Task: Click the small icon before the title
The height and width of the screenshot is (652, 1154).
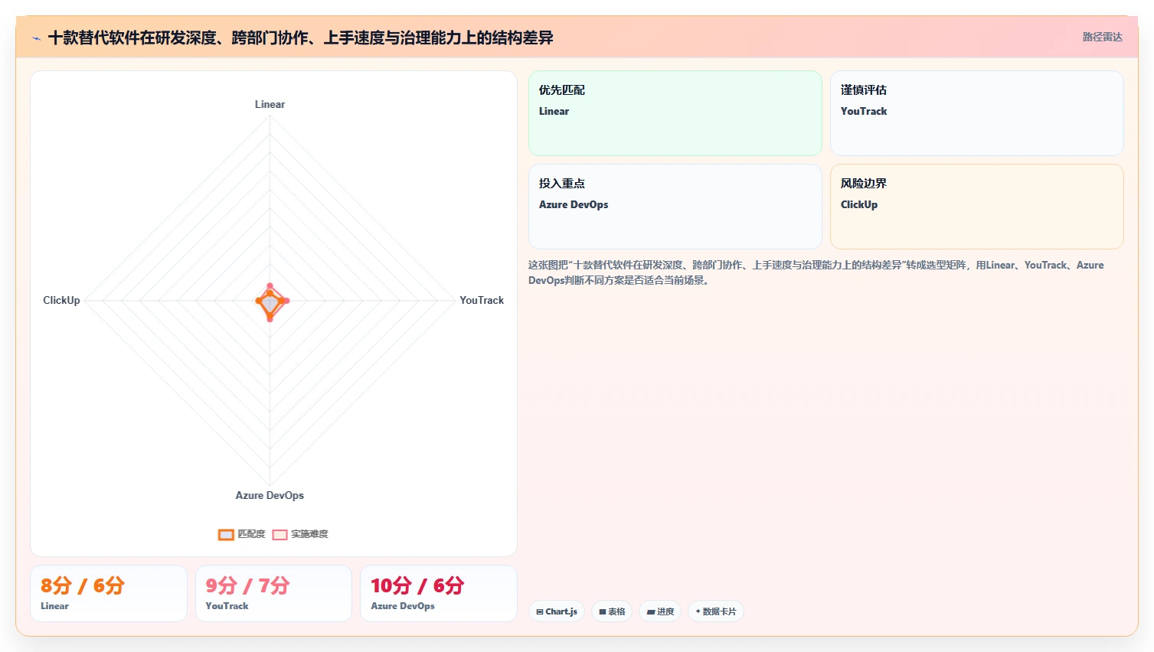Action: [36, 38]
